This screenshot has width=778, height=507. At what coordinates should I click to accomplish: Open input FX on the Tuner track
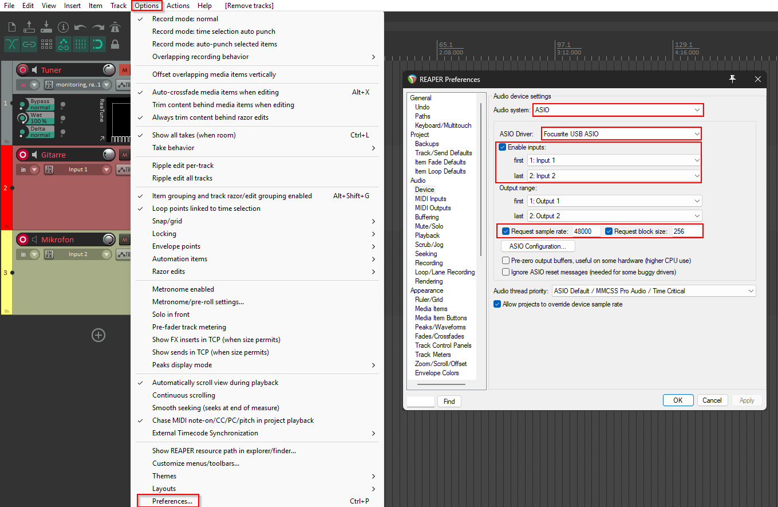tap(50, 85)
